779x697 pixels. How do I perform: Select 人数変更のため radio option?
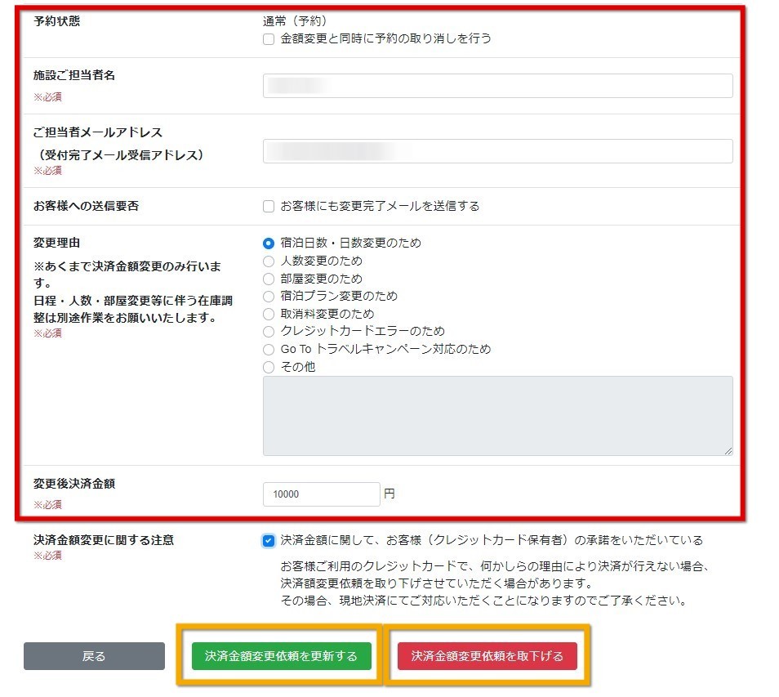click(269, 261)
